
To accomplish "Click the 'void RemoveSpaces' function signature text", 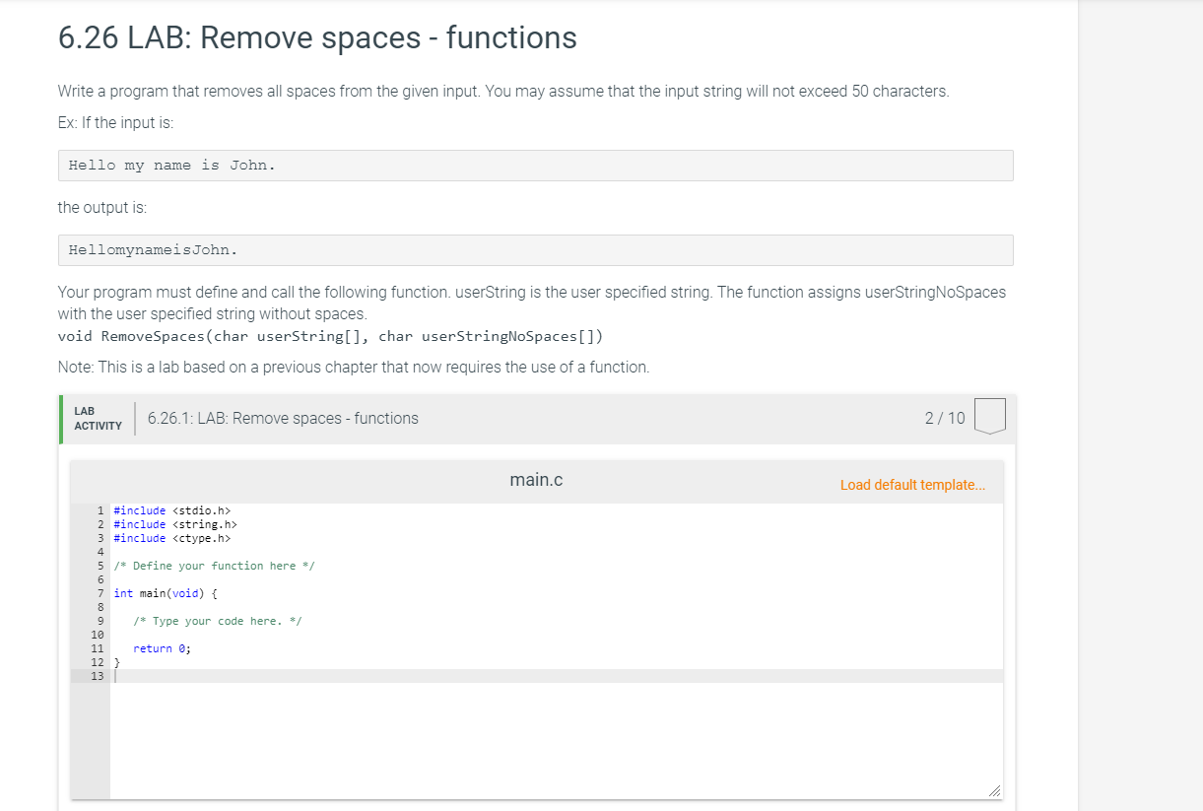I will (x=330, y=336).
